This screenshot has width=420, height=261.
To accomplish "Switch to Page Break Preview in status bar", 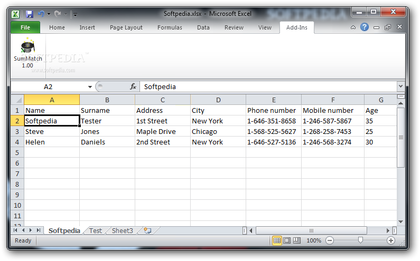I will pos(297,240).
